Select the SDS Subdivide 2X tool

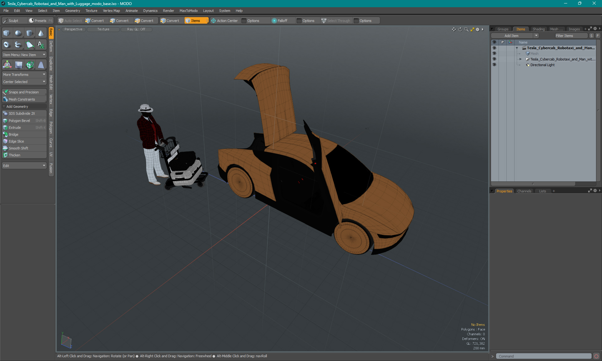click(x=22, y=113)
